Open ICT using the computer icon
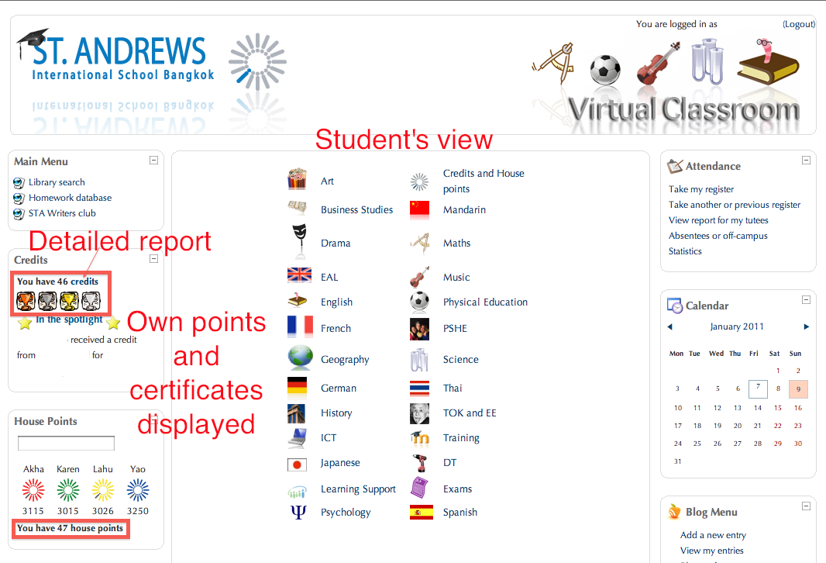 298,437
